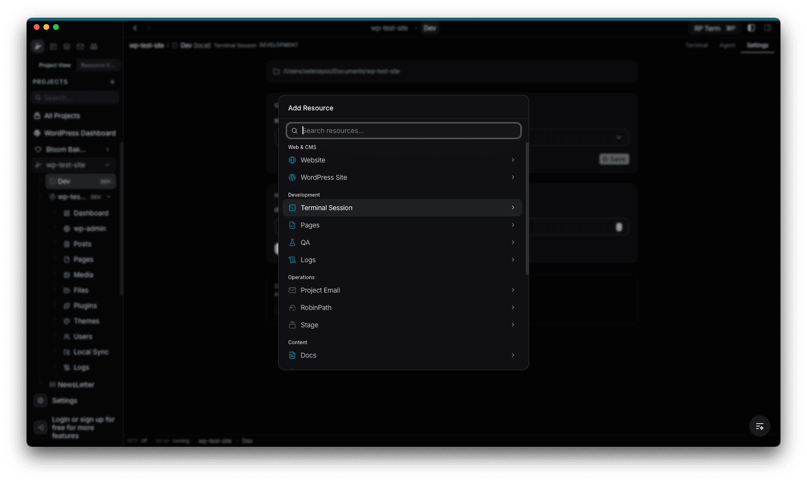Collapse the wp-test-site project tree
The image size is (807, 482).
coord(108,165)
